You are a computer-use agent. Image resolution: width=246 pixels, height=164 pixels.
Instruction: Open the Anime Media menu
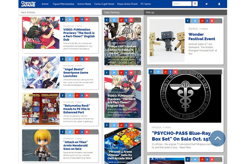coord(84,4)
